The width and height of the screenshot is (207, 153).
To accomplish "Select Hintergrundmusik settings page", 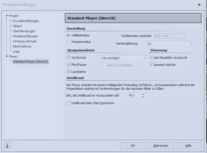I will click(x=25, y=41).
